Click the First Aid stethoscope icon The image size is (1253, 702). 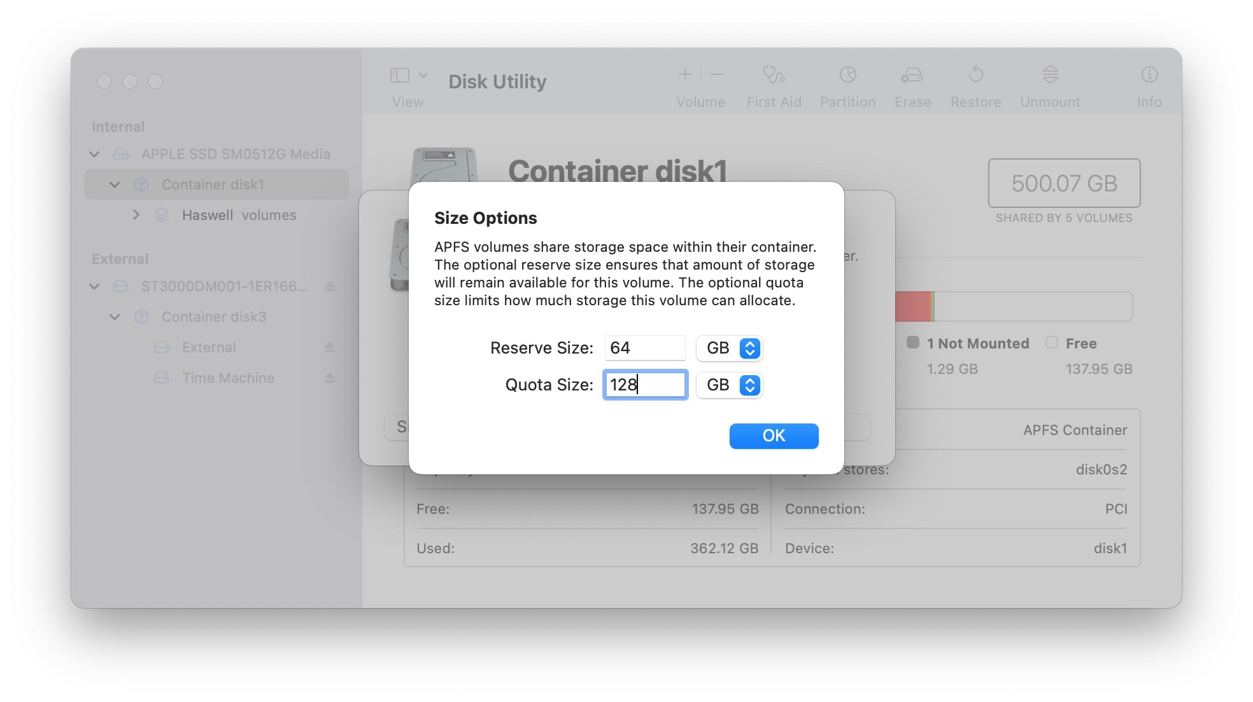[774, 76]
